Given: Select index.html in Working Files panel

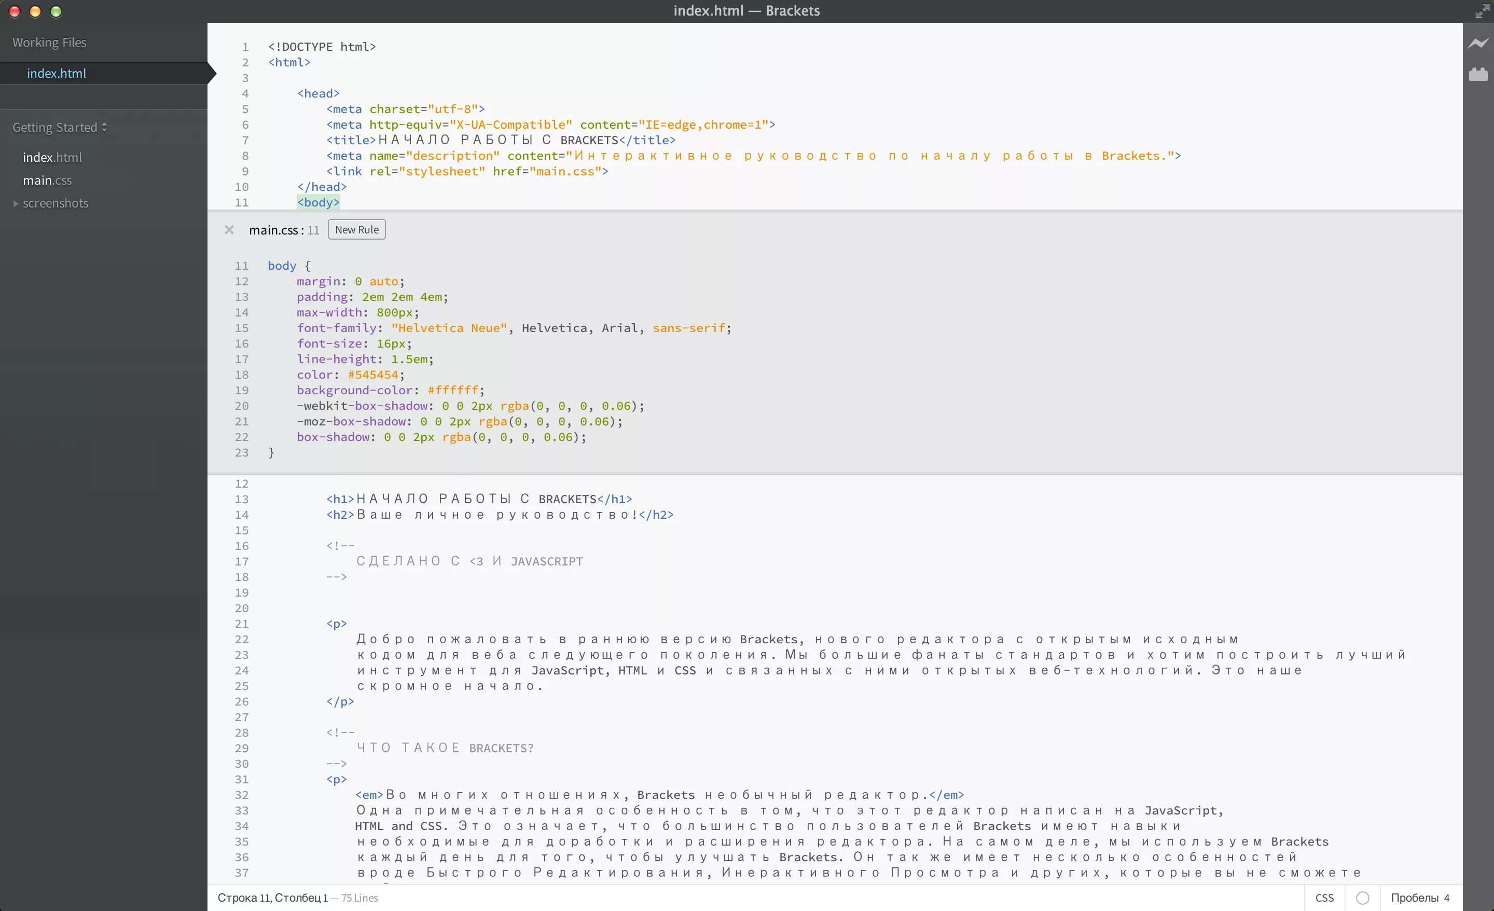Looking at the screenshot, I should coord(57,73).
